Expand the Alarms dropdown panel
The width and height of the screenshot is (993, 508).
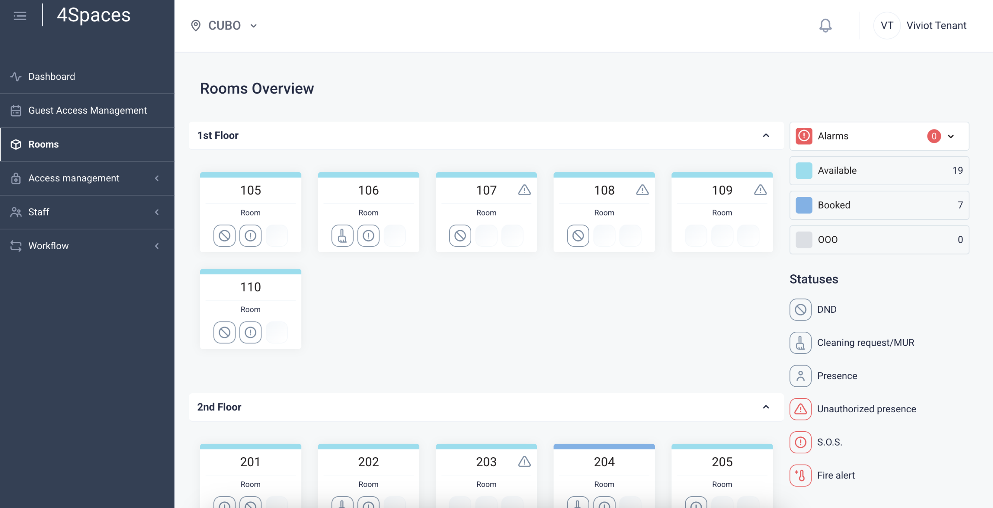tap(951, 136)
